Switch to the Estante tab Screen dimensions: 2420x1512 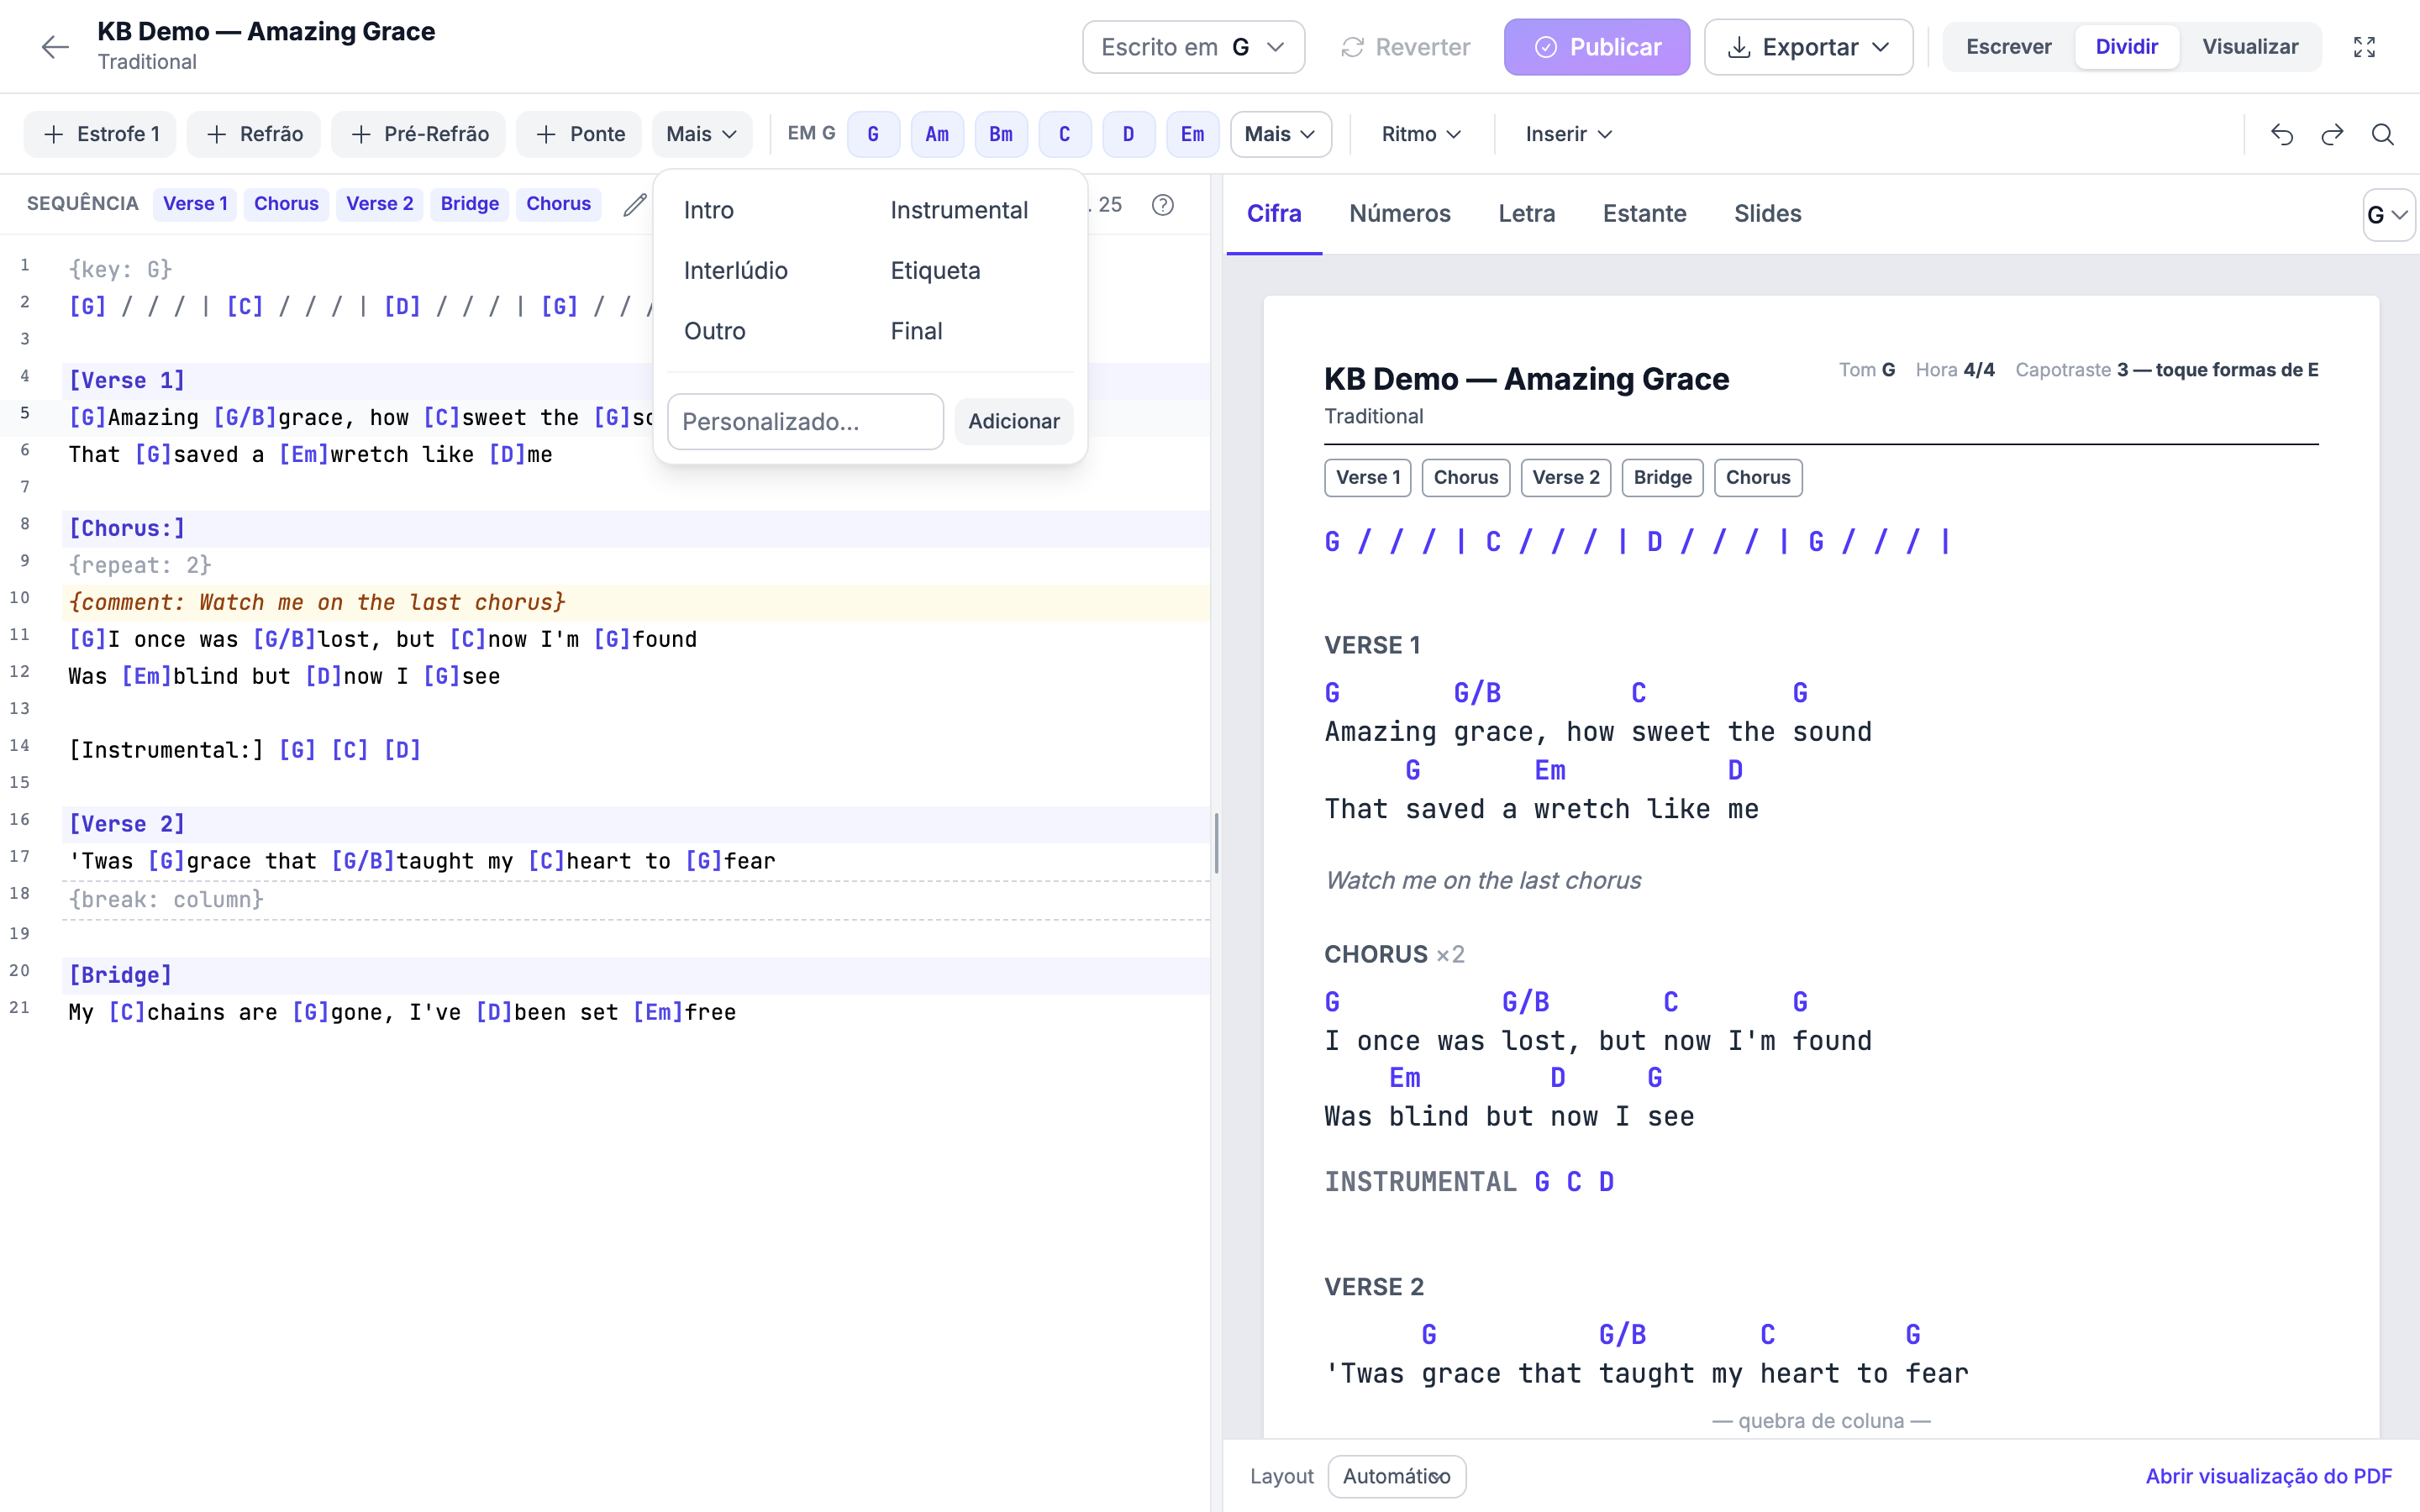tap(1644, 213)
